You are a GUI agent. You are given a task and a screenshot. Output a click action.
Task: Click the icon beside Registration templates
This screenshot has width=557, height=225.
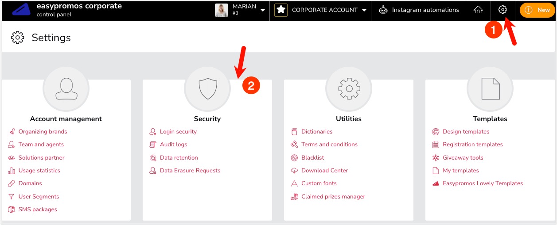coord(436,145)
